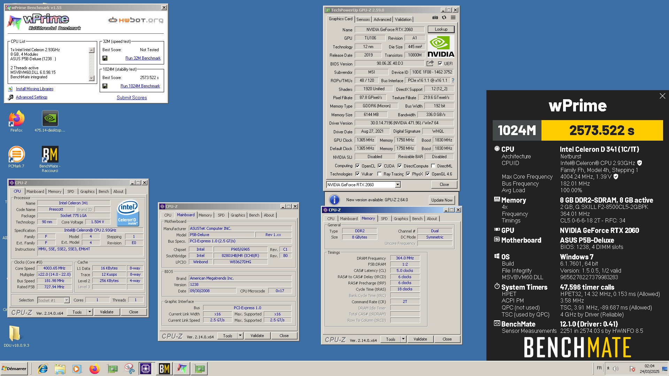
Task: Open the GPU-Z hamburger menu
Action: click(x=453, y=17)
